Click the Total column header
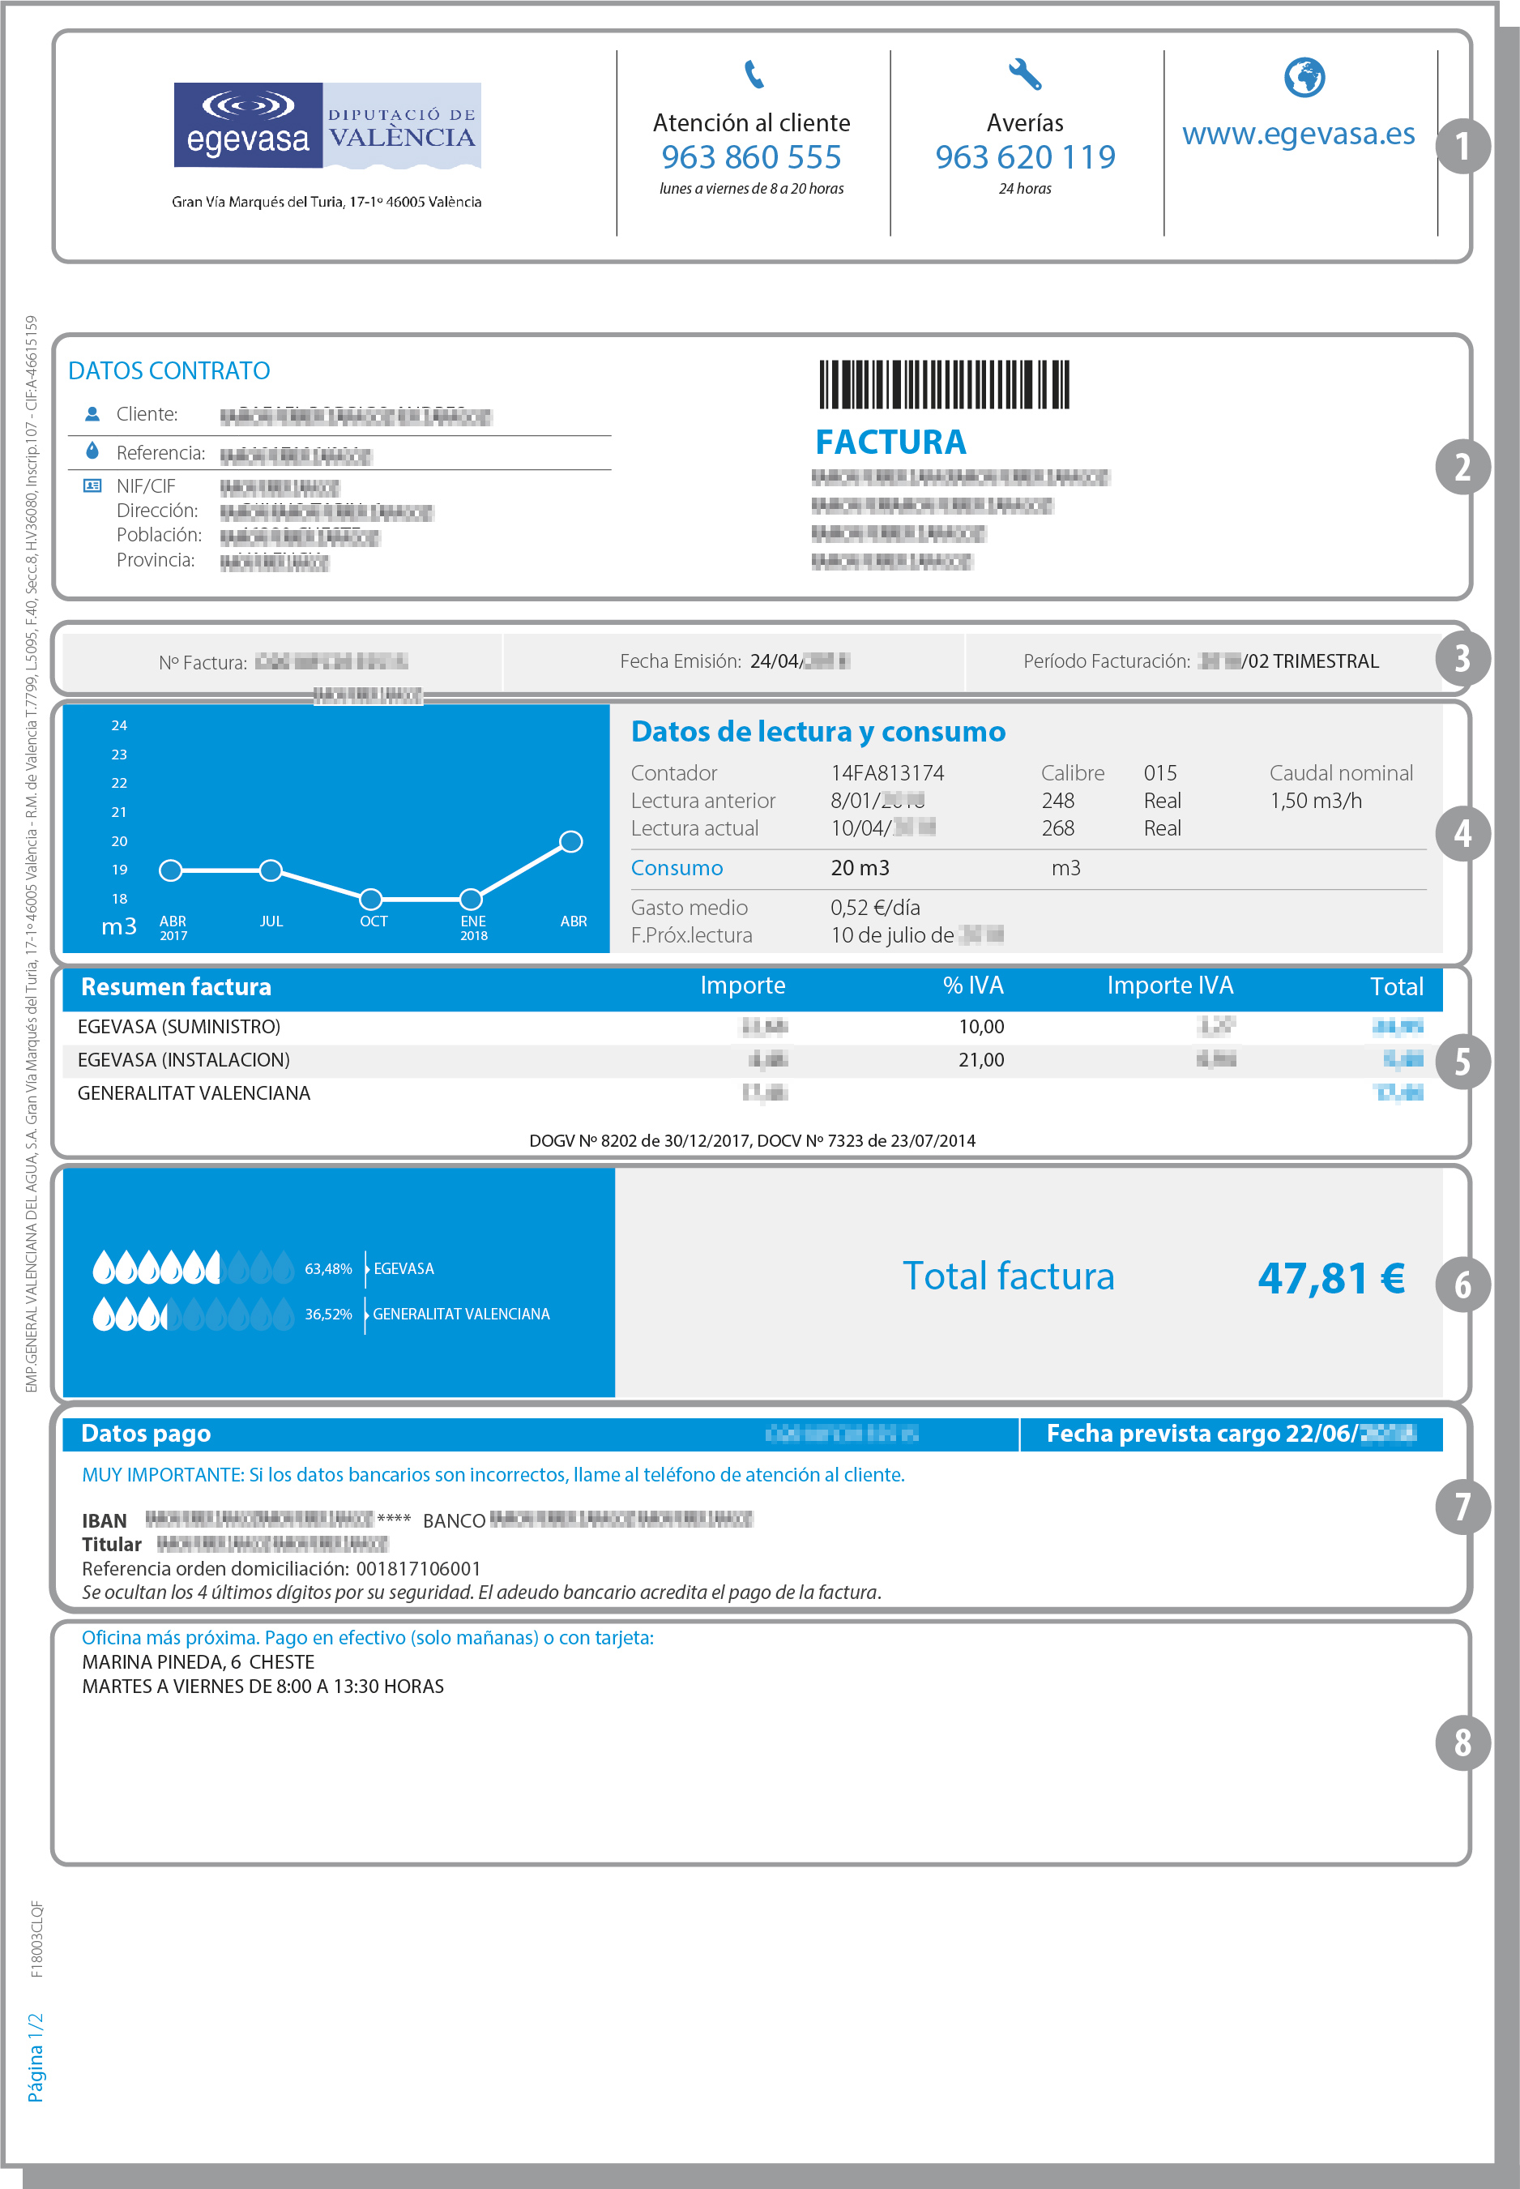 click(x=1396, y=987)
